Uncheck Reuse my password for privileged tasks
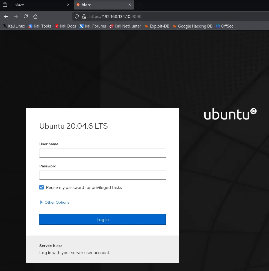The height and width of the screenshot is (271, 269). 42,187
